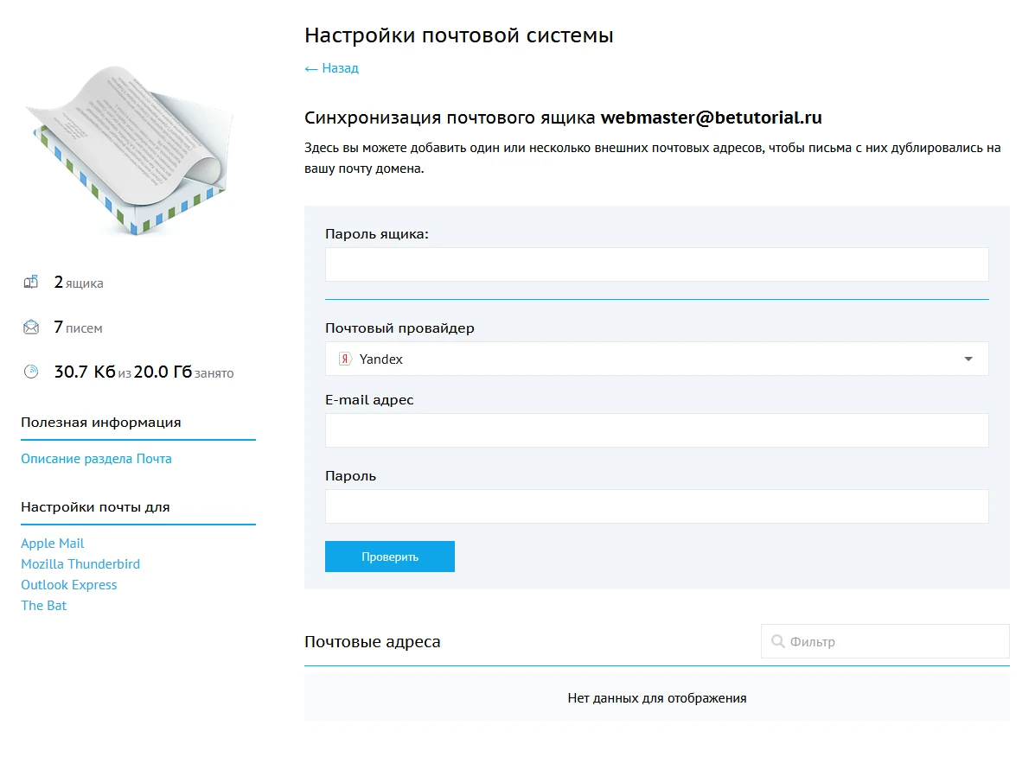
Task: Open The Bat settings link
Action: click(43, 605)
